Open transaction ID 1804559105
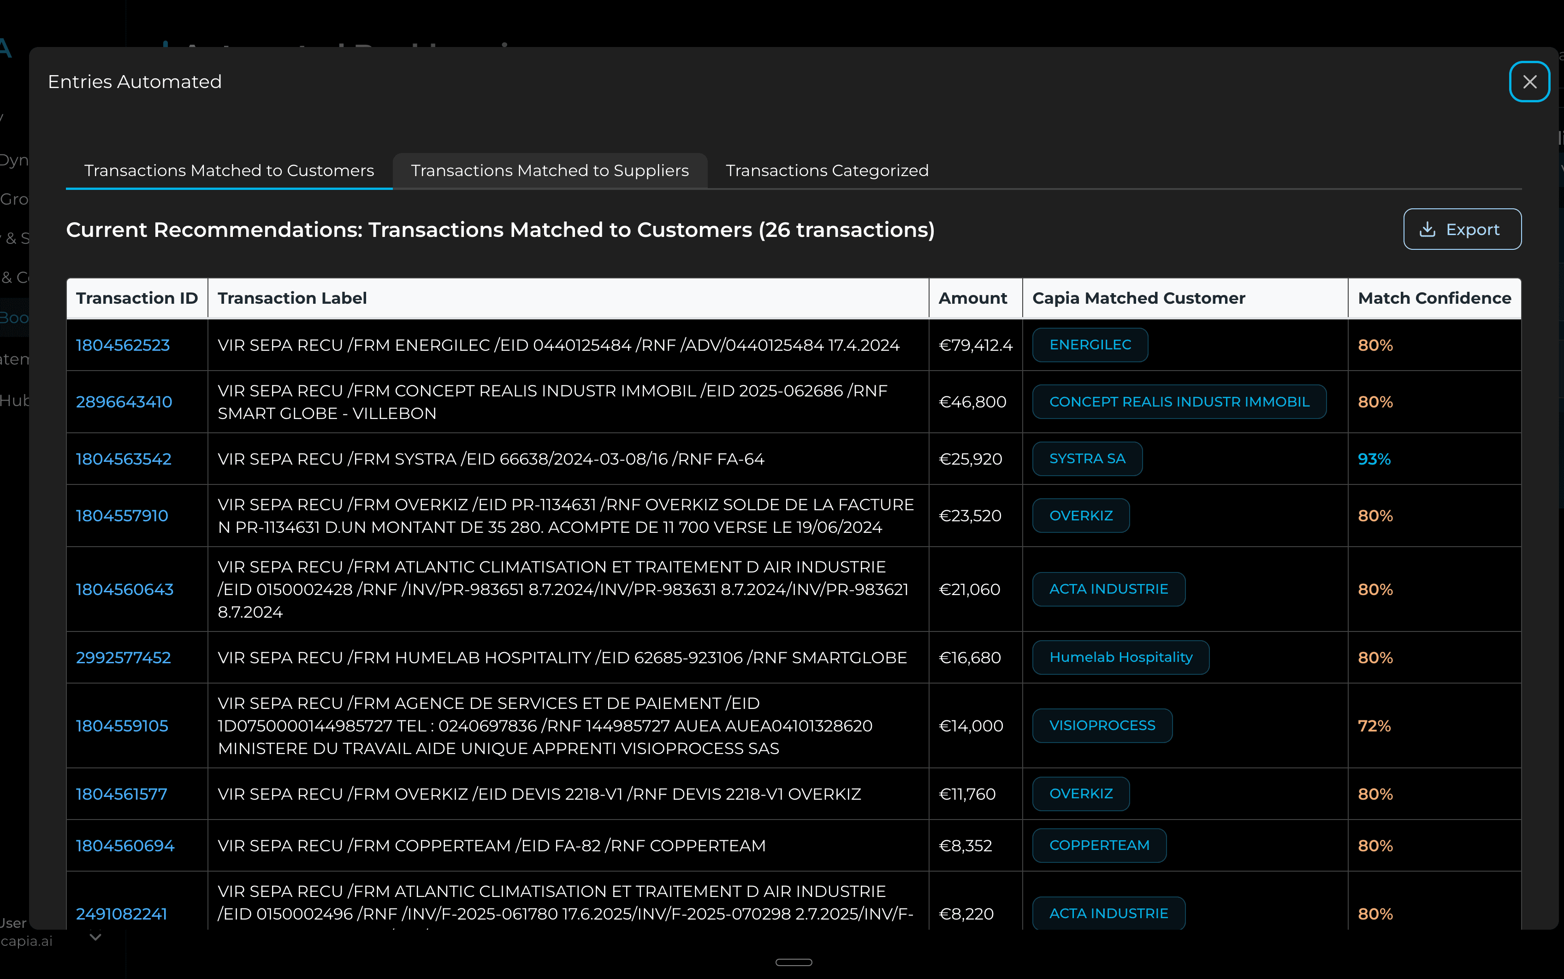1564x979 pixels. click(x=122, y=726)
